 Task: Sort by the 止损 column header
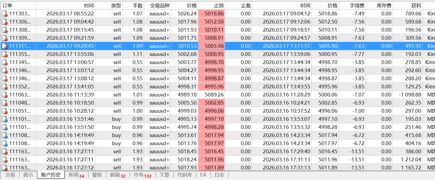point(212,5)
